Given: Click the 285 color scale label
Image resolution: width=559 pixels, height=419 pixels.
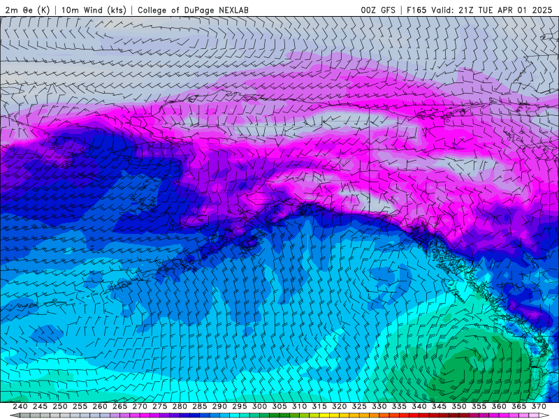Looking at the screenshot, I should pos(200,406).
